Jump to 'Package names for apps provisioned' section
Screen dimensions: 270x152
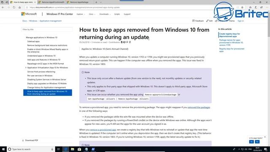pyautogui.click(x=231, y=43)
